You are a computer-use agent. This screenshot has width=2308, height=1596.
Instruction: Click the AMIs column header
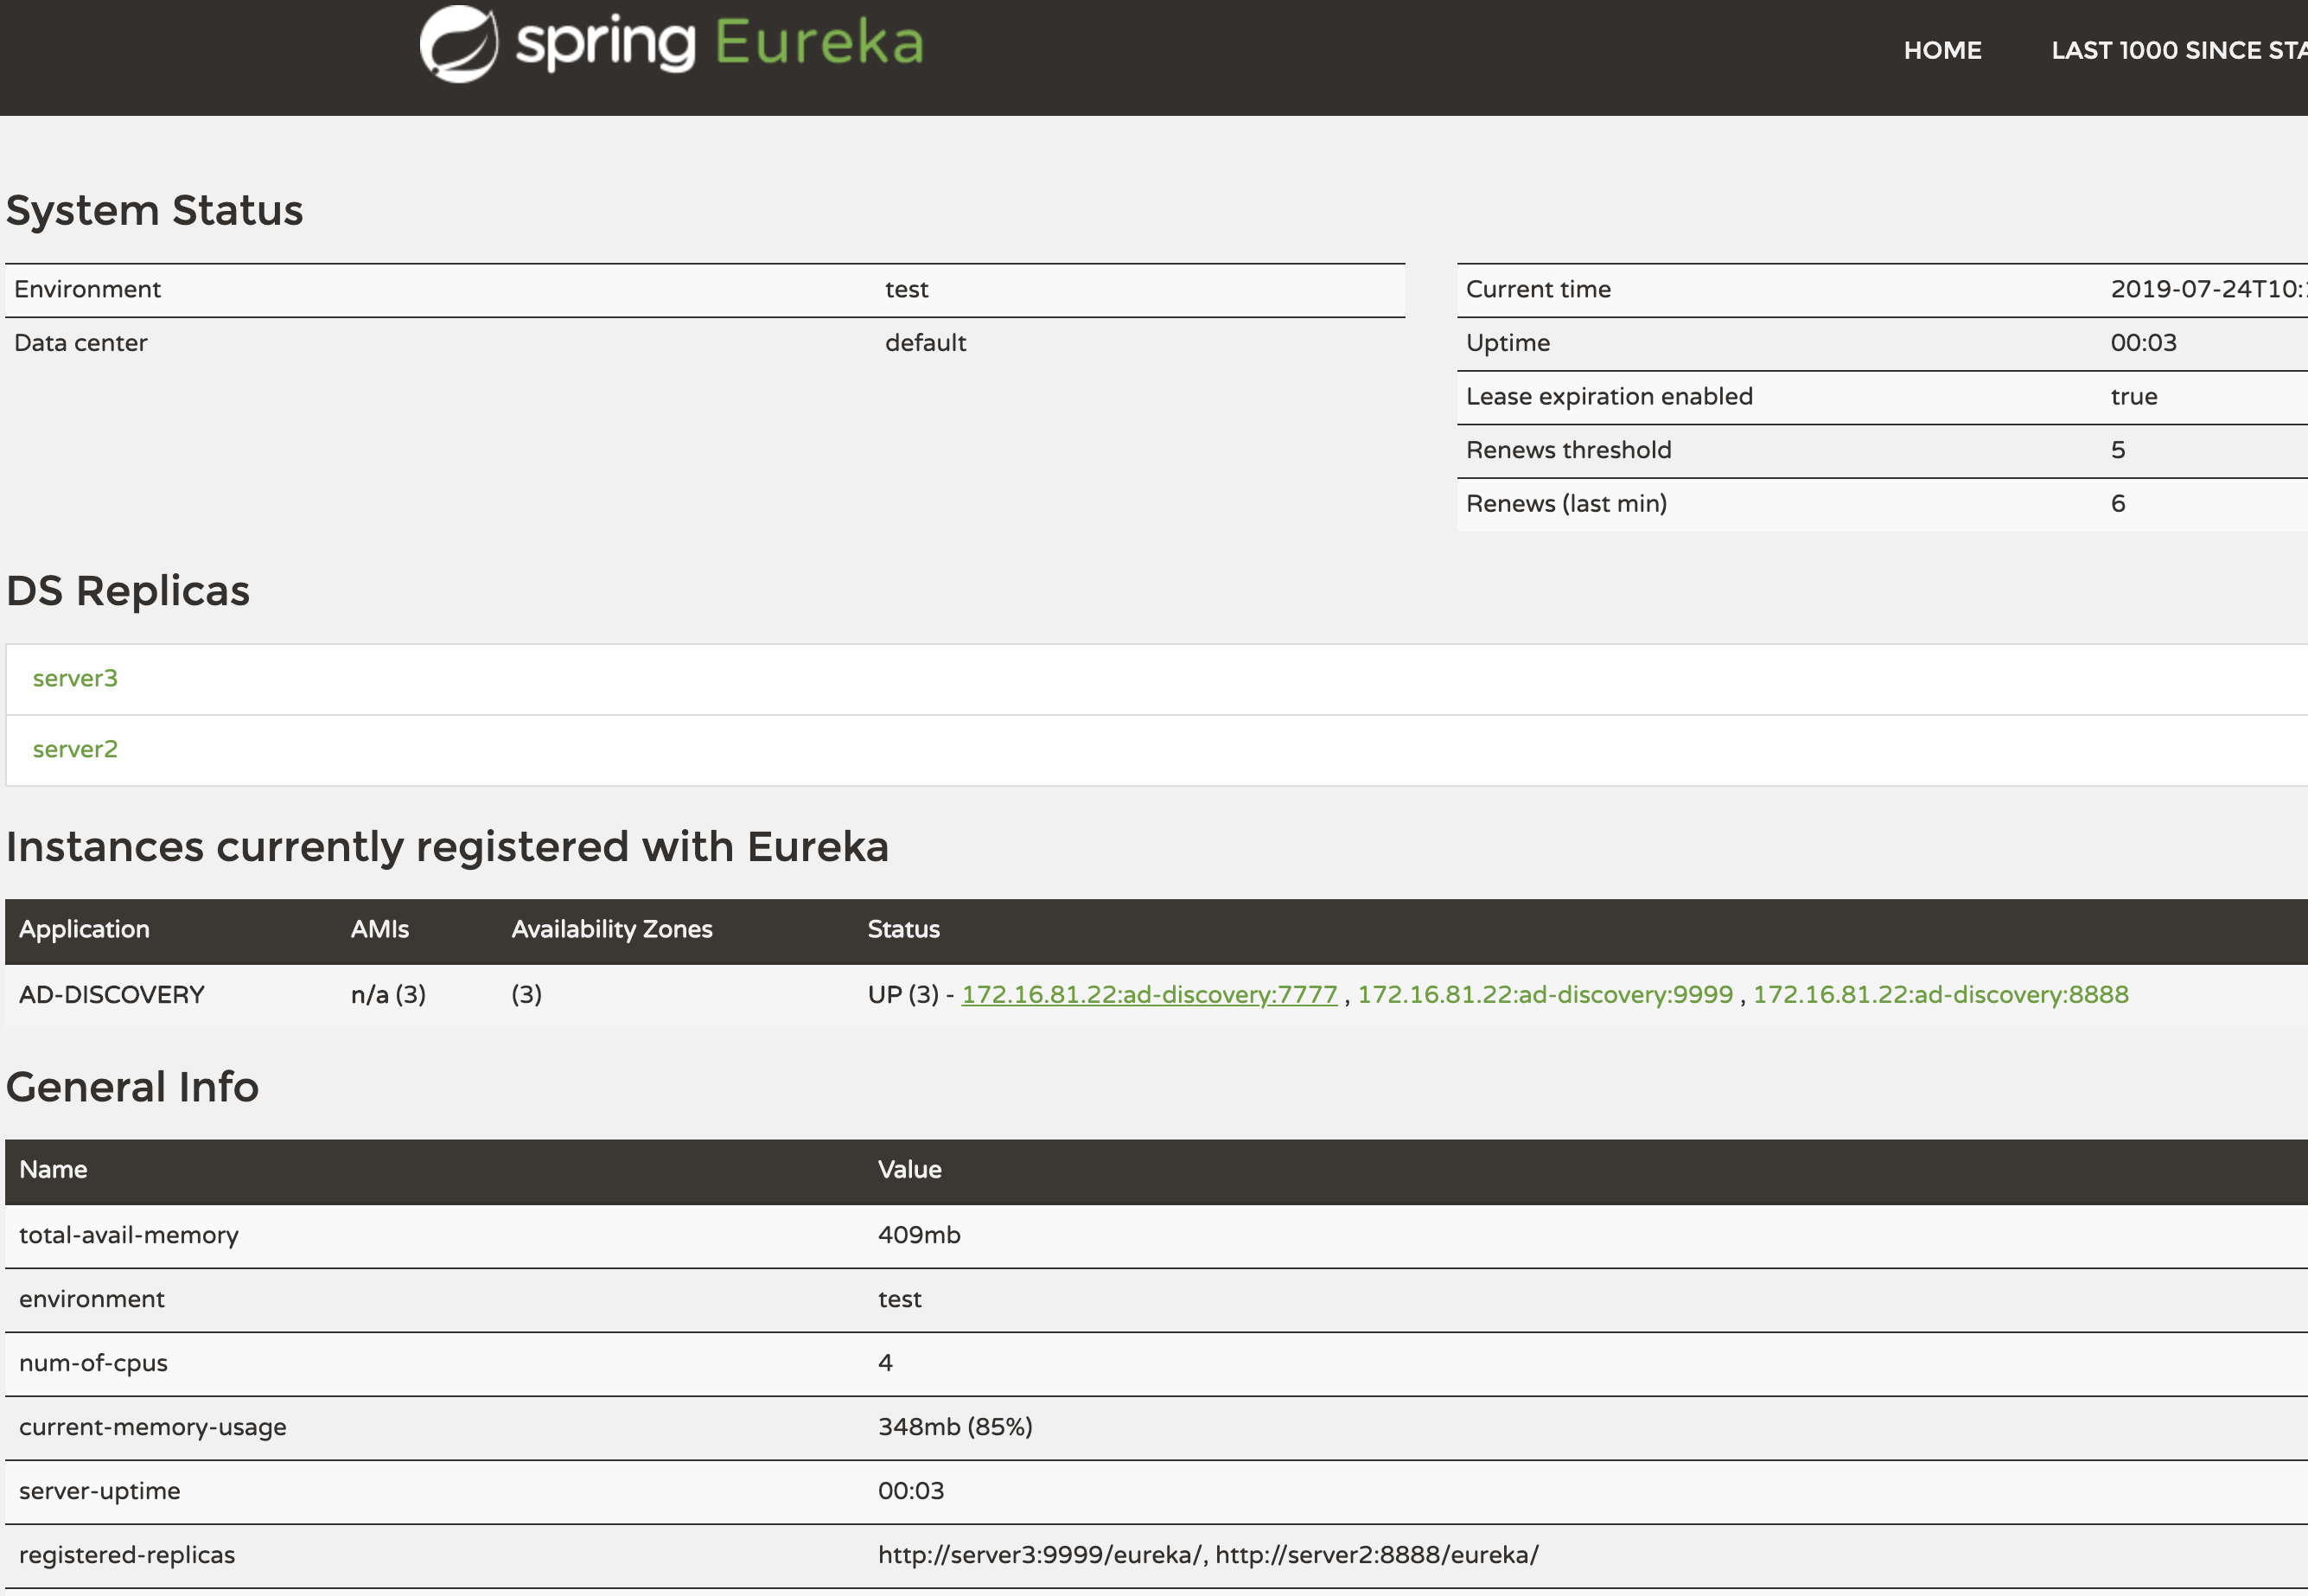click(379, 929)
